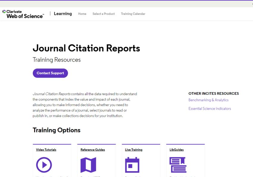Click the Journal Citation Reports heading

86,48
